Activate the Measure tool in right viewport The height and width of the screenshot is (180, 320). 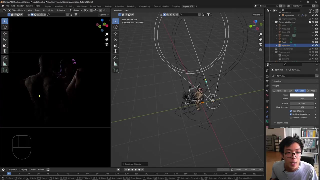[115, 64]
